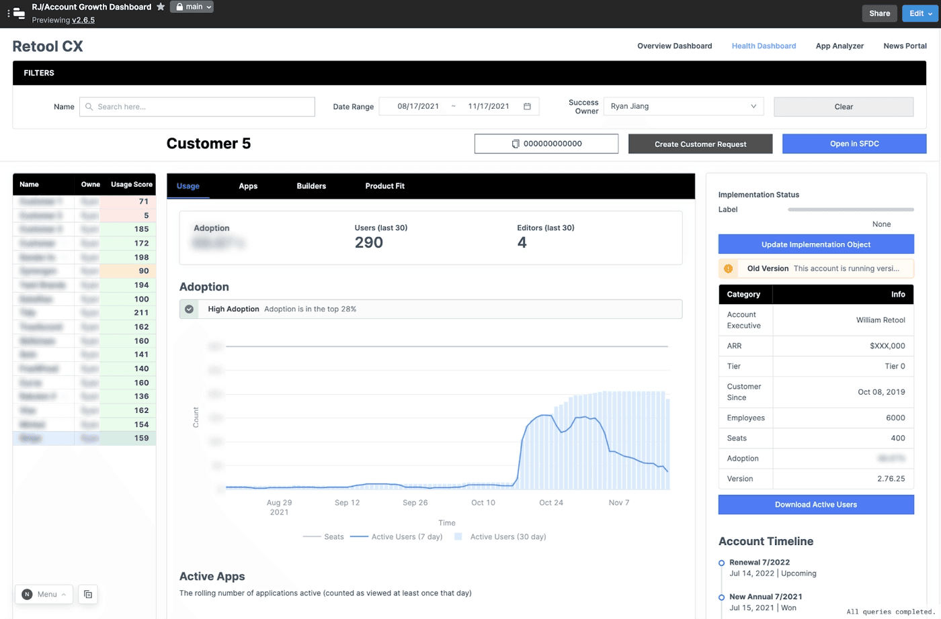Viewport: 941px width, 619px height.
Task: Click the Open in SFDC button
Action: (x=854, y=144)
